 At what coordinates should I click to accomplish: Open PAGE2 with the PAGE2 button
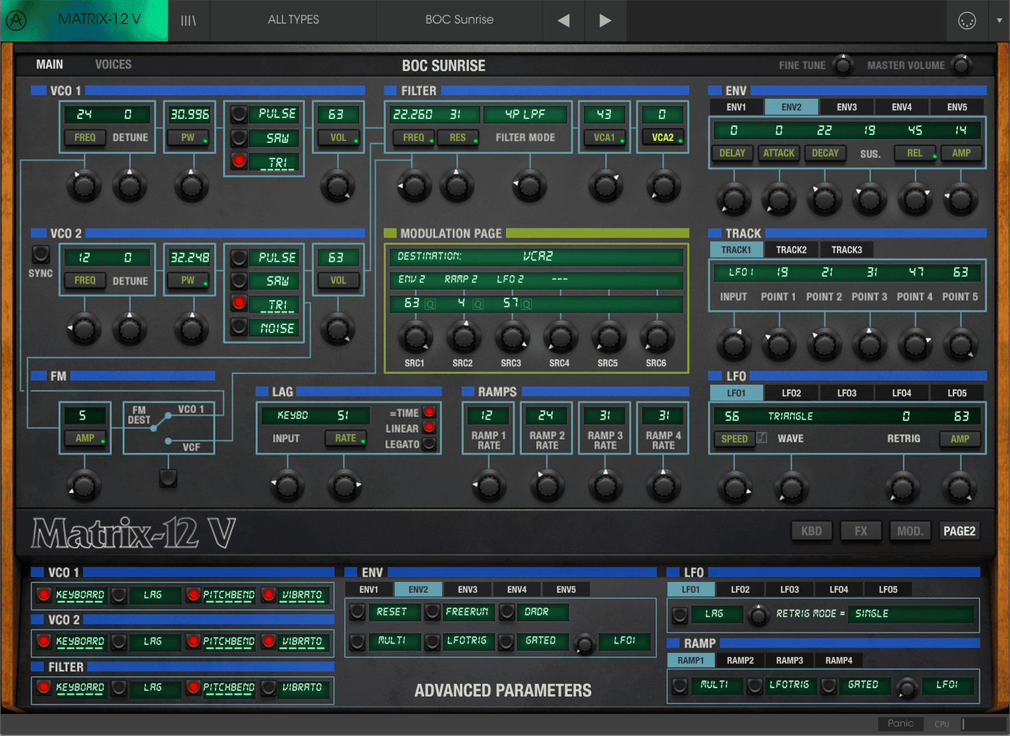[x=959, y=531]
